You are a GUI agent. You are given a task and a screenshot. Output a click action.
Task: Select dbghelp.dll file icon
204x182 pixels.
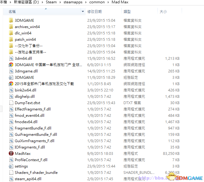click(11, 96)
